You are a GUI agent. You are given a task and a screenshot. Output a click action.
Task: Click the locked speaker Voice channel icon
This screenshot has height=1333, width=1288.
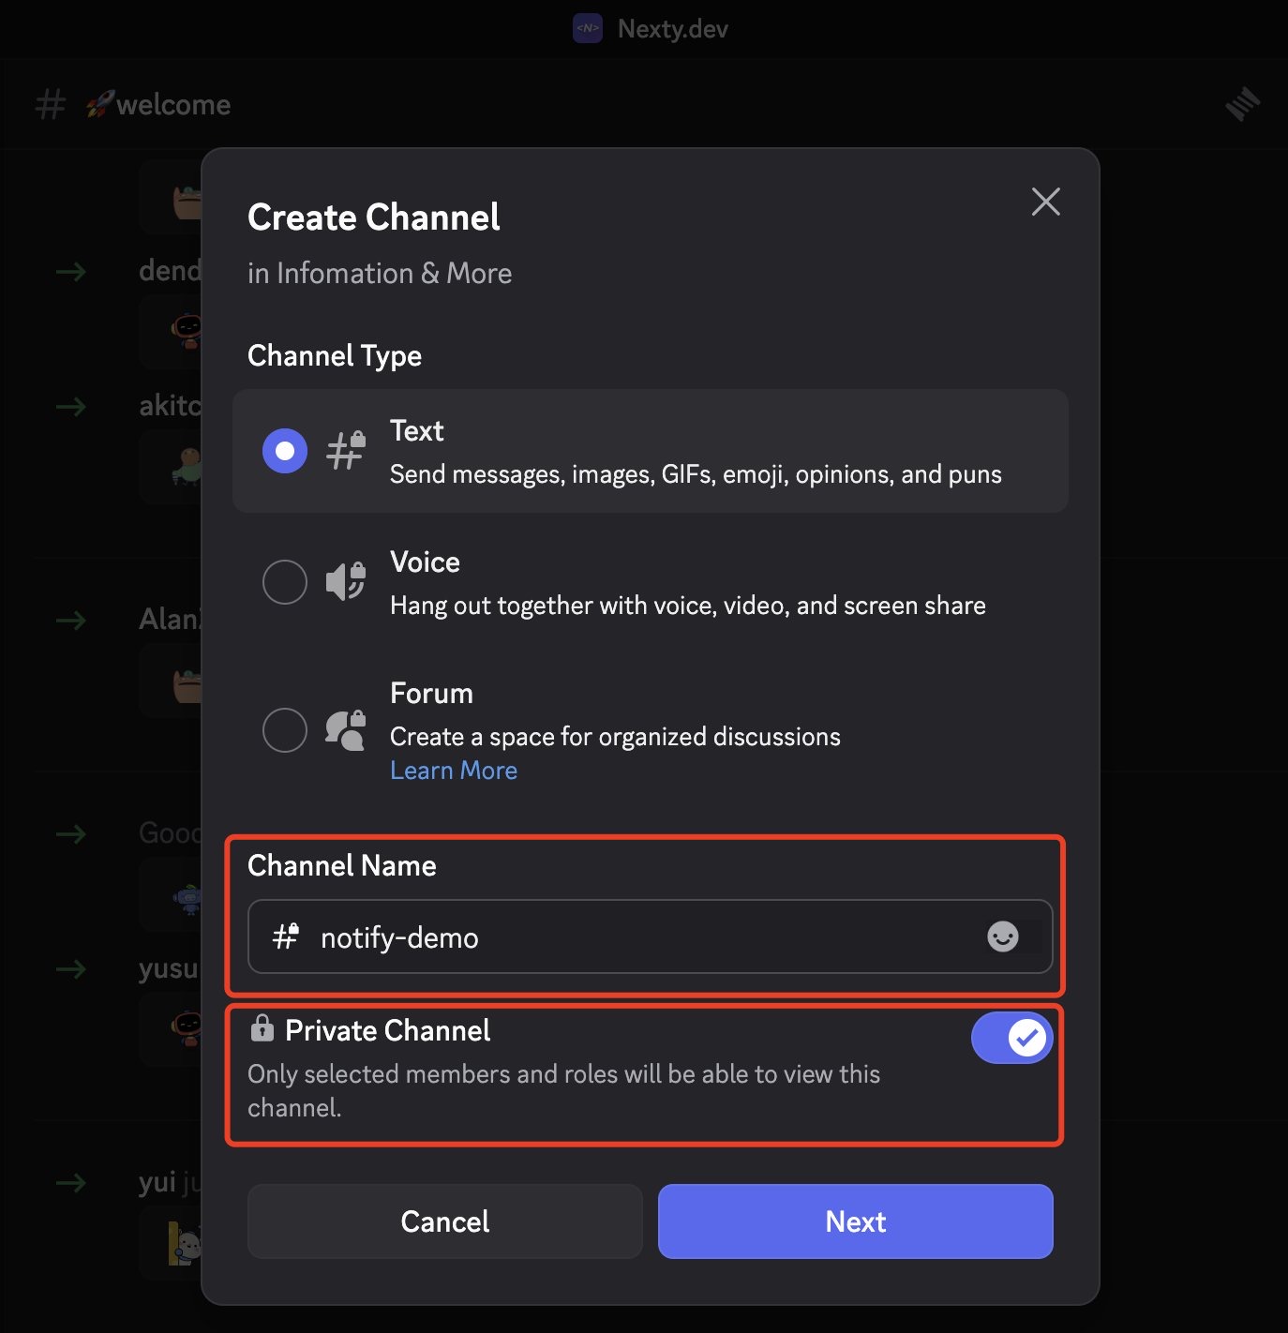pos(345,582)
